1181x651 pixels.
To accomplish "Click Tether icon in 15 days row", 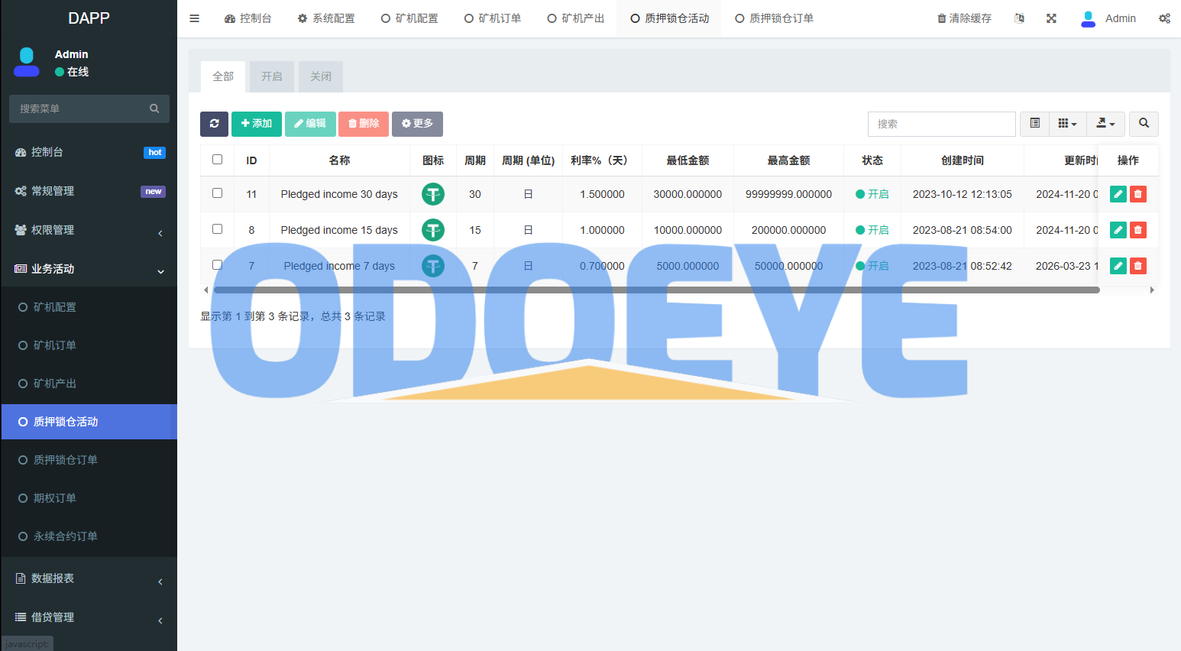I will pyautogui.click(x=433, y=230).
